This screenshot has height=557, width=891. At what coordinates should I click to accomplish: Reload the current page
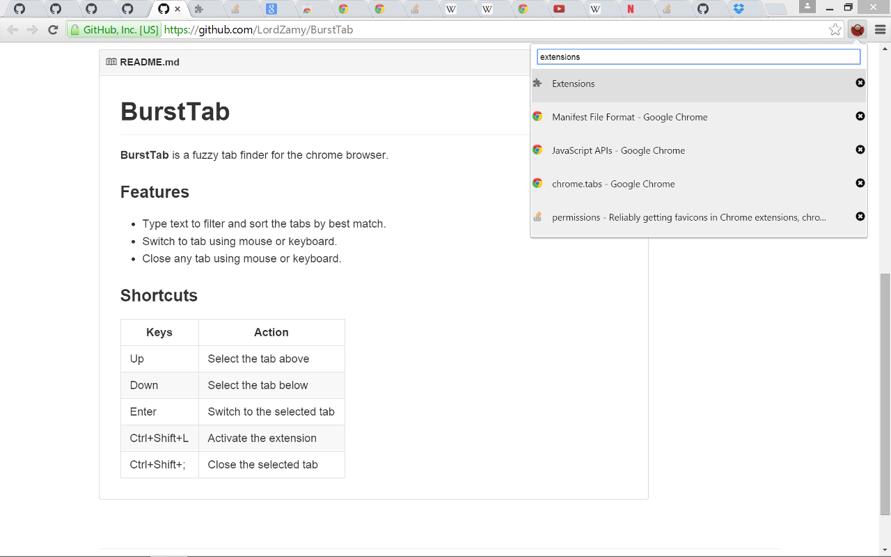coord(53,30)
